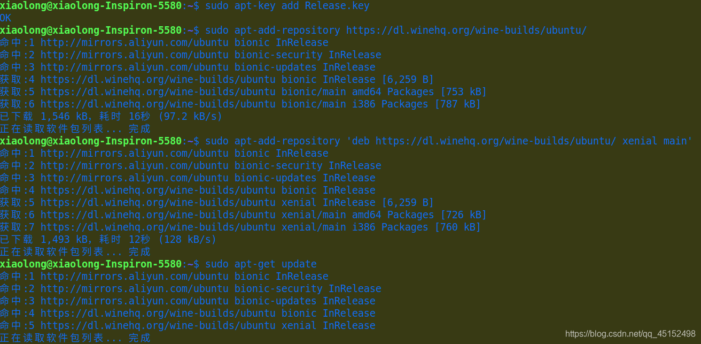This screenshot has height=344, width=701.
Task: Click the 'OK' output line
Action: 5,18
